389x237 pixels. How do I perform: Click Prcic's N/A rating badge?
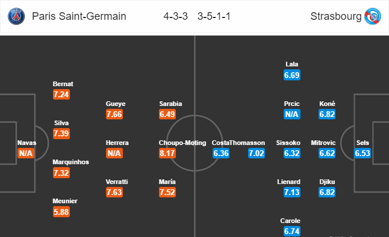[292, 115]
